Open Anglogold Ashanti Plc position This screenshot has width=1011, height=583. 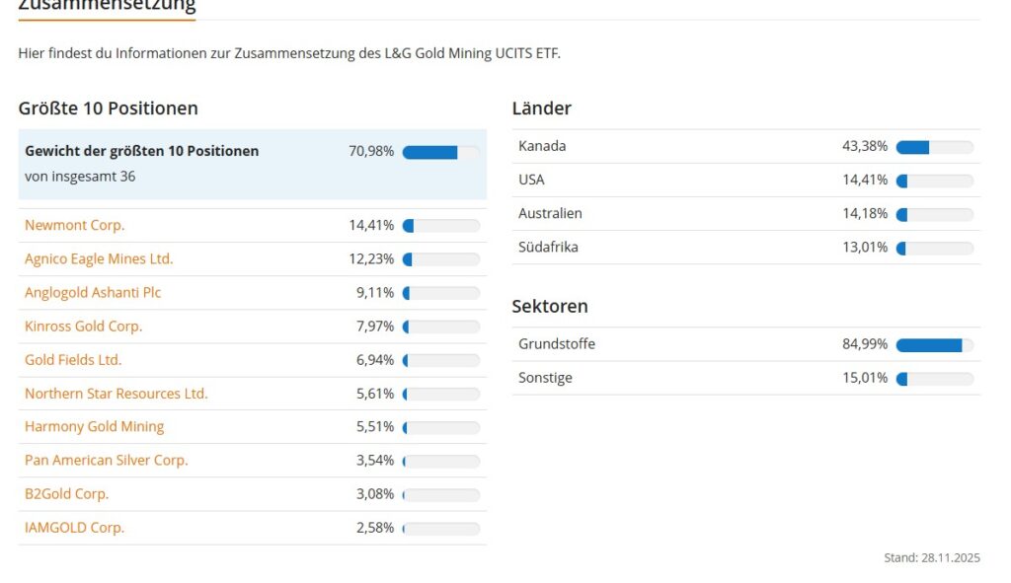[x=93, y=292]
